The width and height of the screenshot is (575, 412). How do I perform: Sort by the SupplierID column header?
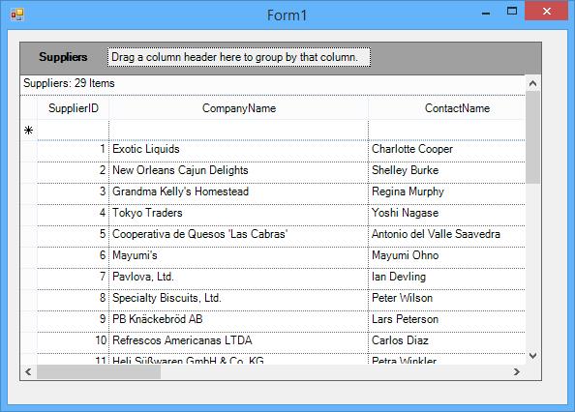74,108
